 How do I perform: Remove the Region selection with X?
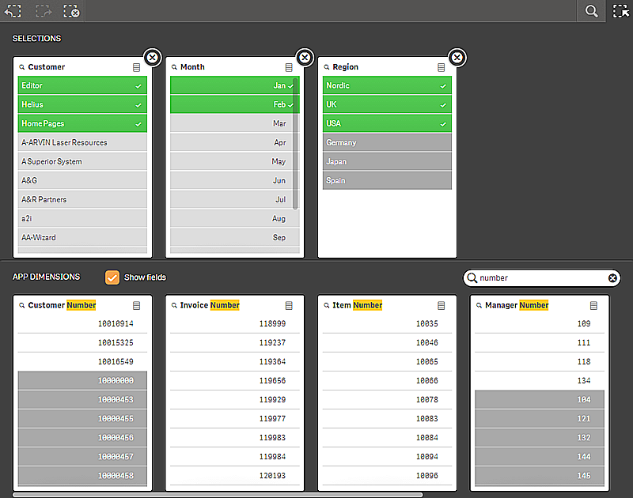(457, 58)
